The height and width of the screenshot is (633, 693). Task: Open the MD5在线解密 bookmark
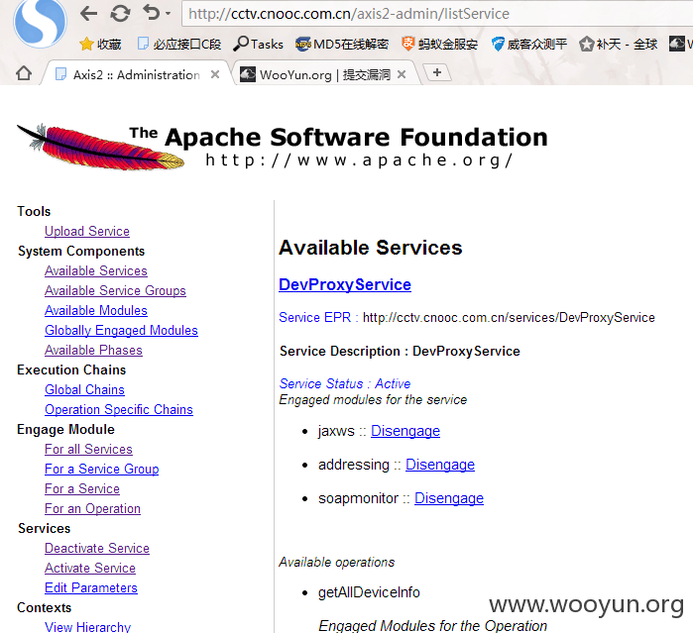[x=342, y=45]
